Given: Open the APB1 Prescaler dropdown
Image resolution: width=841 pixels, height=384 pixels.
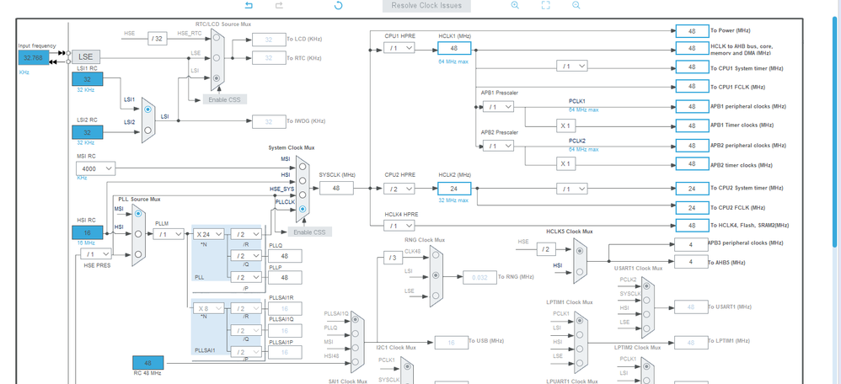Looking at the screenshot, I should pos(498,107).
